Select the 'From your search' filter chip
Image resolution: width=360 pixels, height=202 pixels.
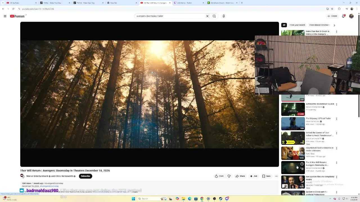[297, 25]
